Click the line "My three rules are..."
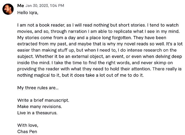 pos(38,88)
